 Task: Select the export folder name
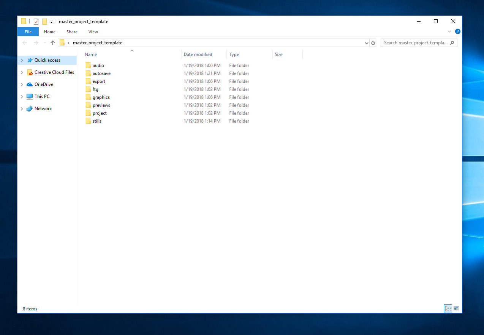coord(99,81)
